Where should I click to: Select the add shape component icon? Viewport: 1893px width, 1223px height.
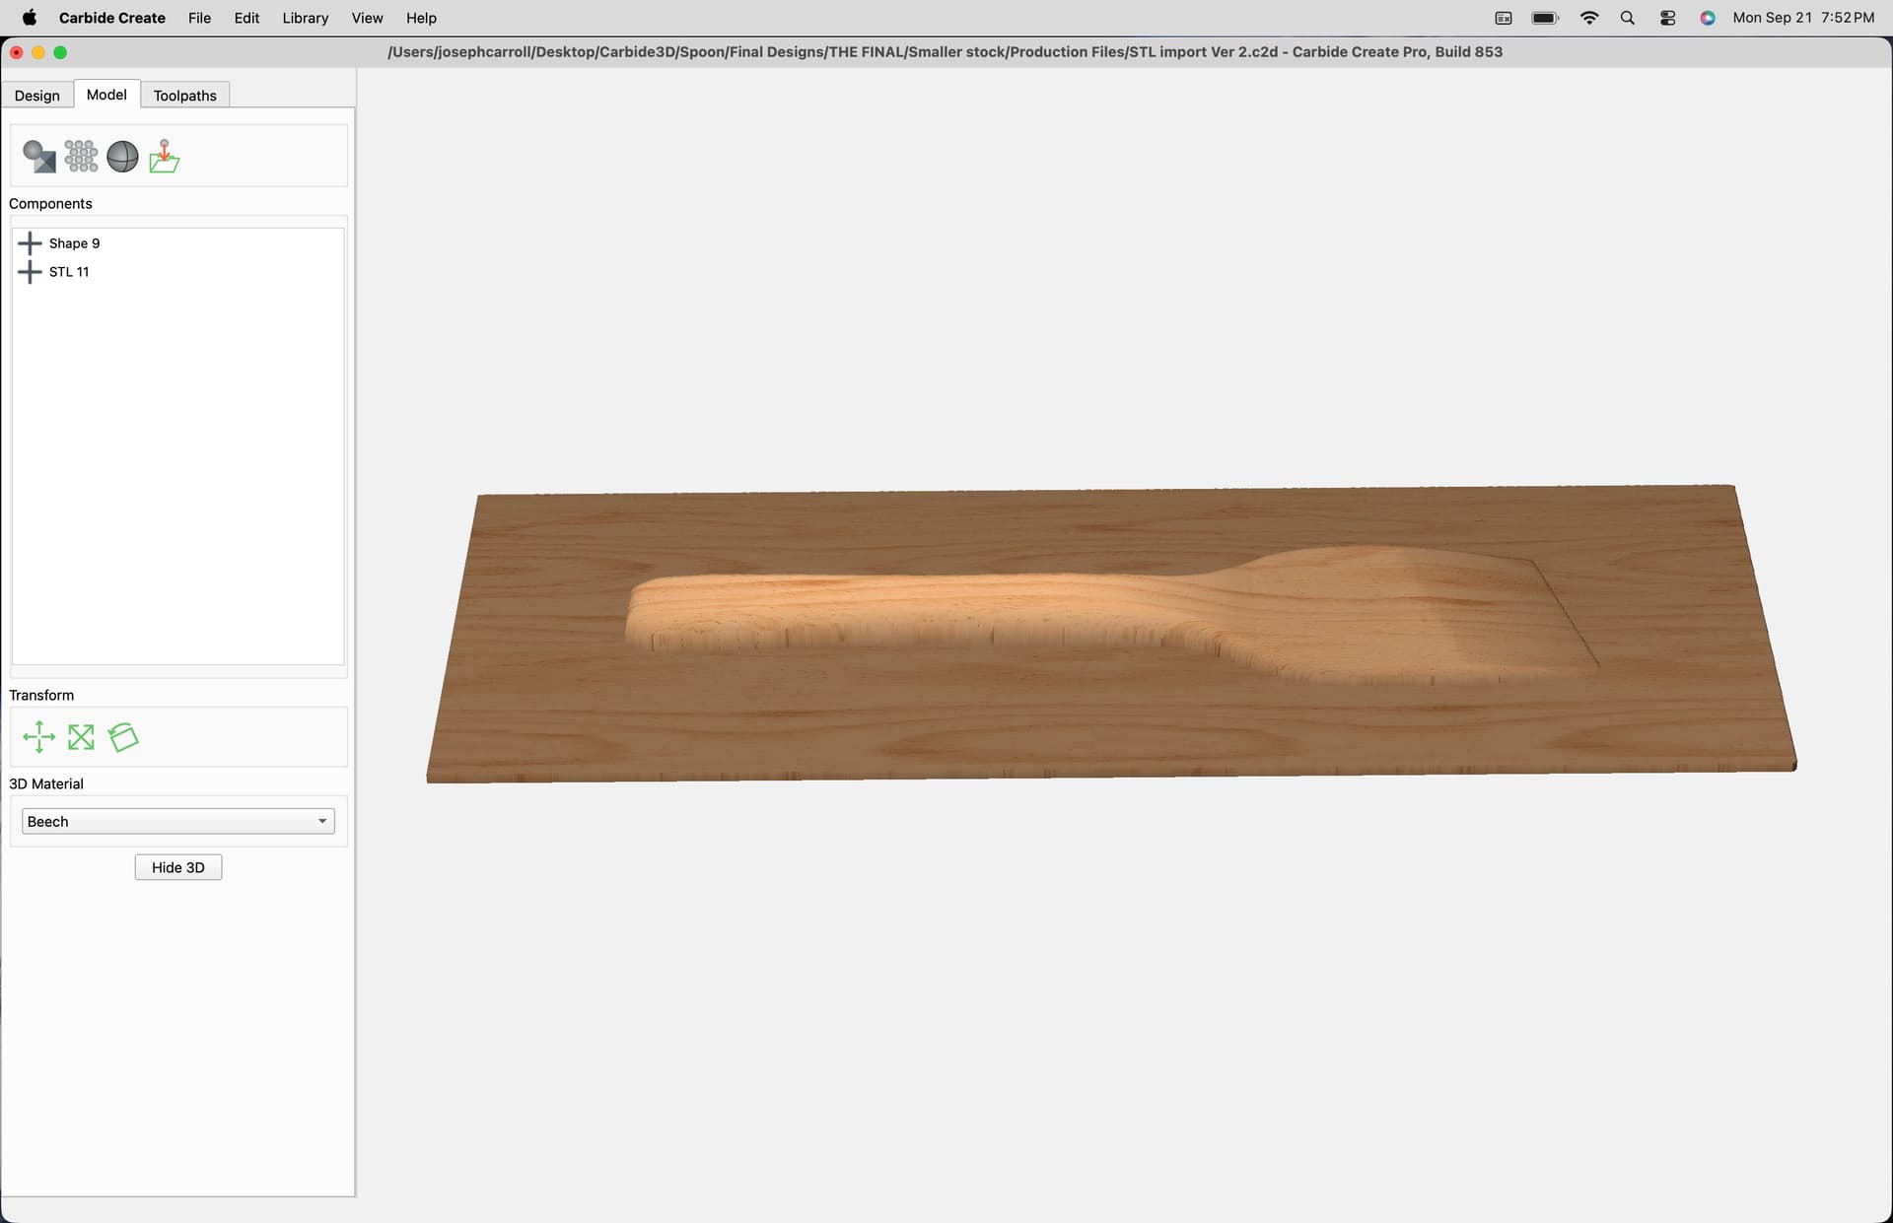[x=39, y=156]
